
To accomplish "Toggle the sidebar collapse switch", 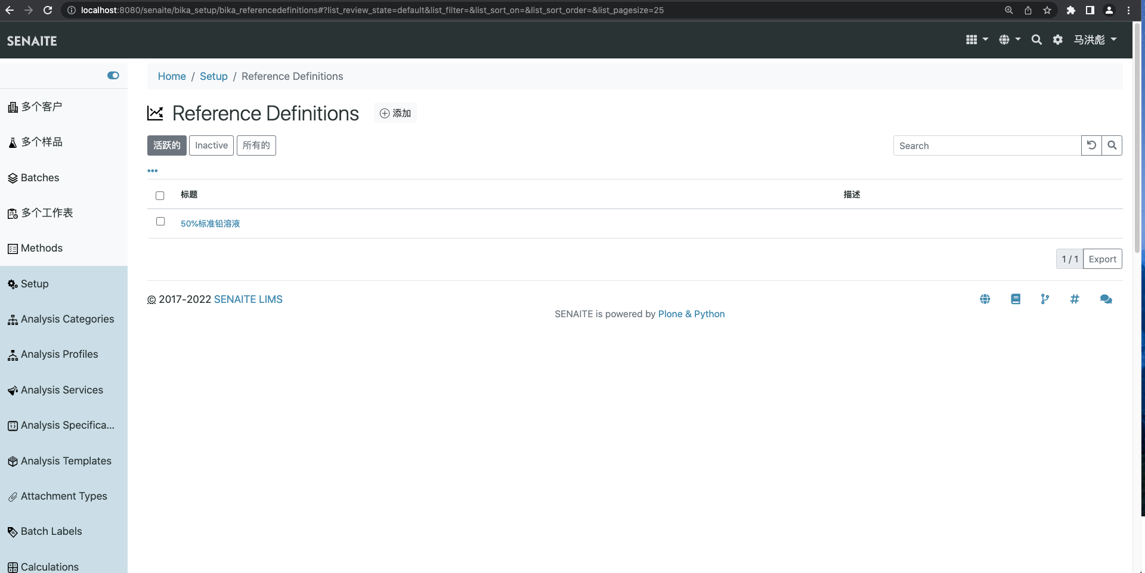I will [x=113, y=75].
